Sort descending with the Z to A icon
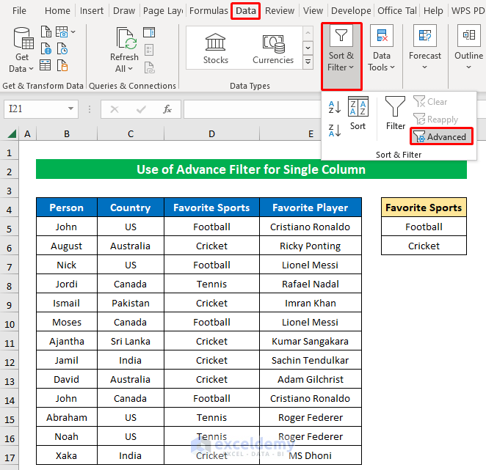Viewport: 486px width, 470px height. pos(335,131)
